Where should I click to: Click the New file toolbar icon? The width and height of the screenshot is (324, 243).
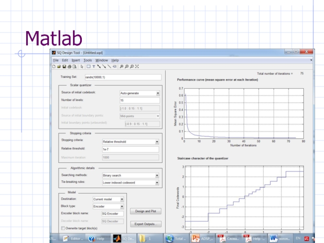[54, 66]
